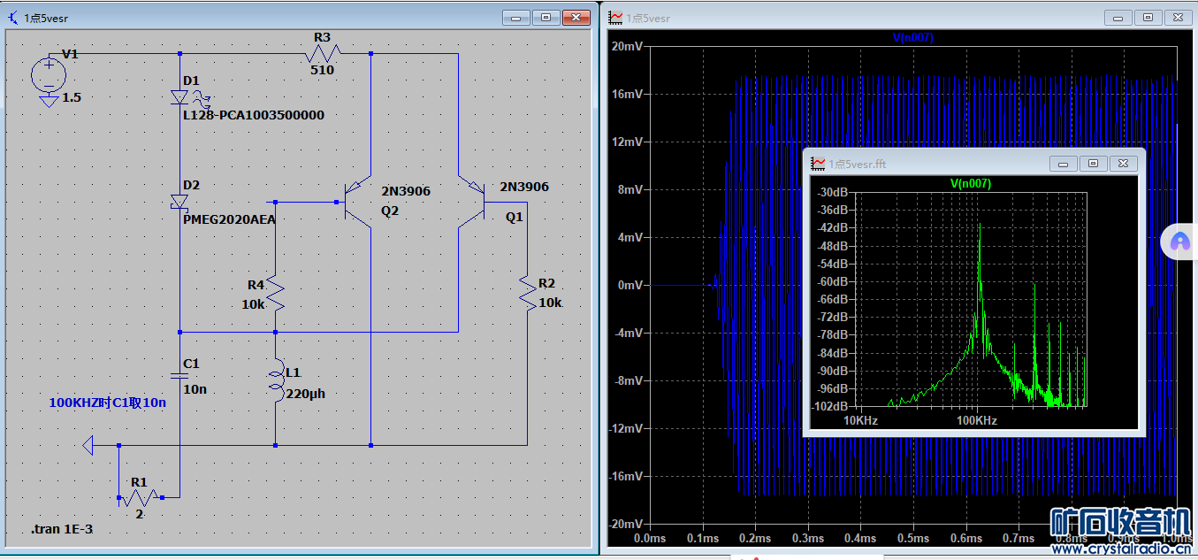Click green V(n007) trace label in FFT window
The width and height of the screenshot is (1198, 560).
(970, 183)
